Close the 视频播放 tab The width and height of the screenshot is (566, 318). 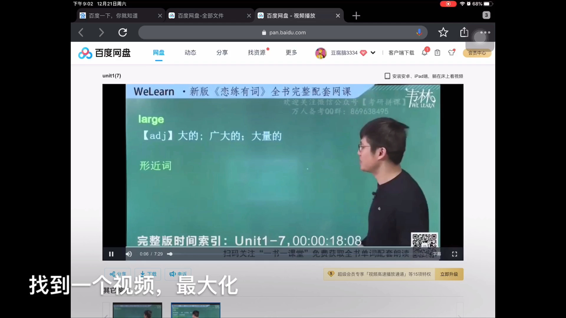coord(338,16)
